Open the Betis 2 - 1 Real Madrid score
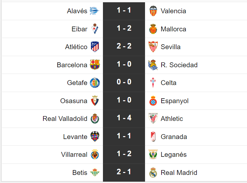Viewport: 247px width, 183px height. [x=124, y=172]
